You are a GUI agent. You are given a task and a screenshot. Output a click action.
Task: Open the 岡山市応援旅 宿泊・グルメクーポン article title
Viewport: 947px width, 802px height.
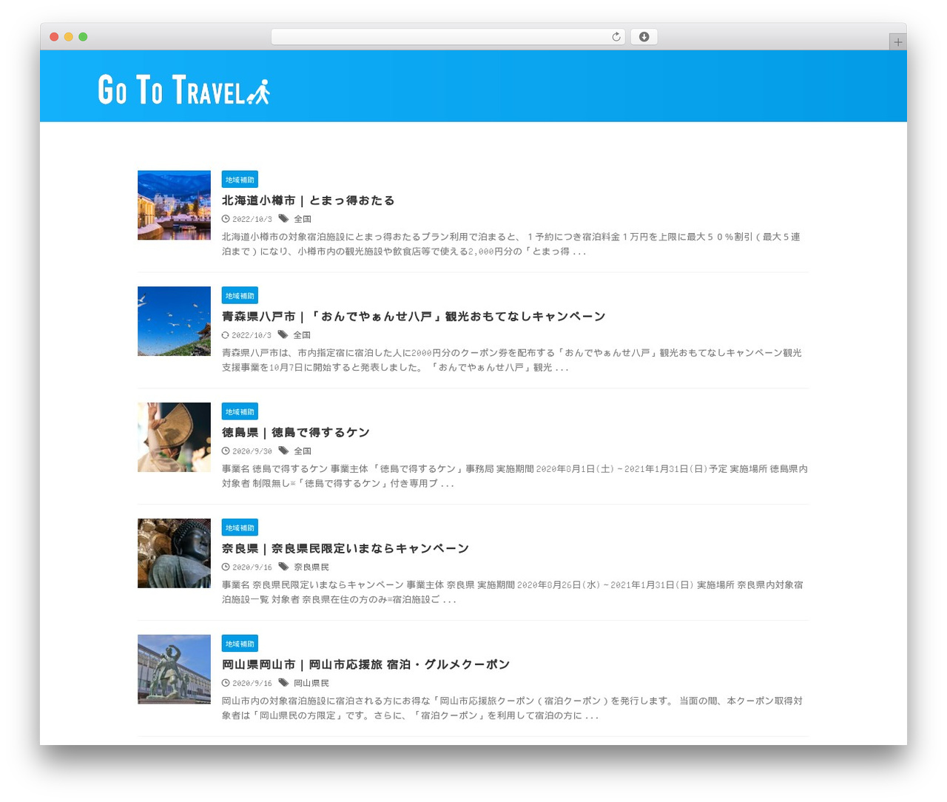coord(366,665)
